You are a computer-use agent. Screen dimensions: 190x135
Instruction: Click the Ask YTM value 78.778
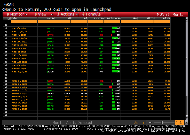[x=167, y=28]
